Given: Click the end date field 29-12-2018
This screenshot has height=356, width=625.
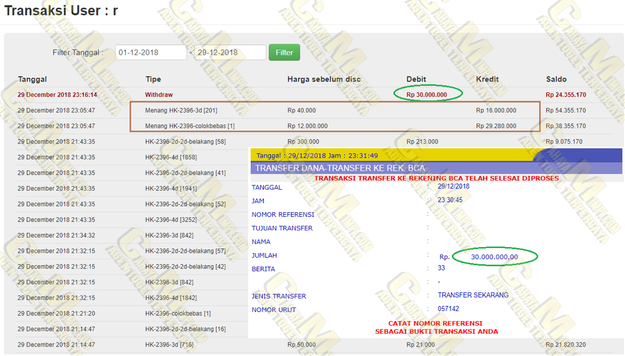Looking at the screenshot, I should tap(230, 53).
